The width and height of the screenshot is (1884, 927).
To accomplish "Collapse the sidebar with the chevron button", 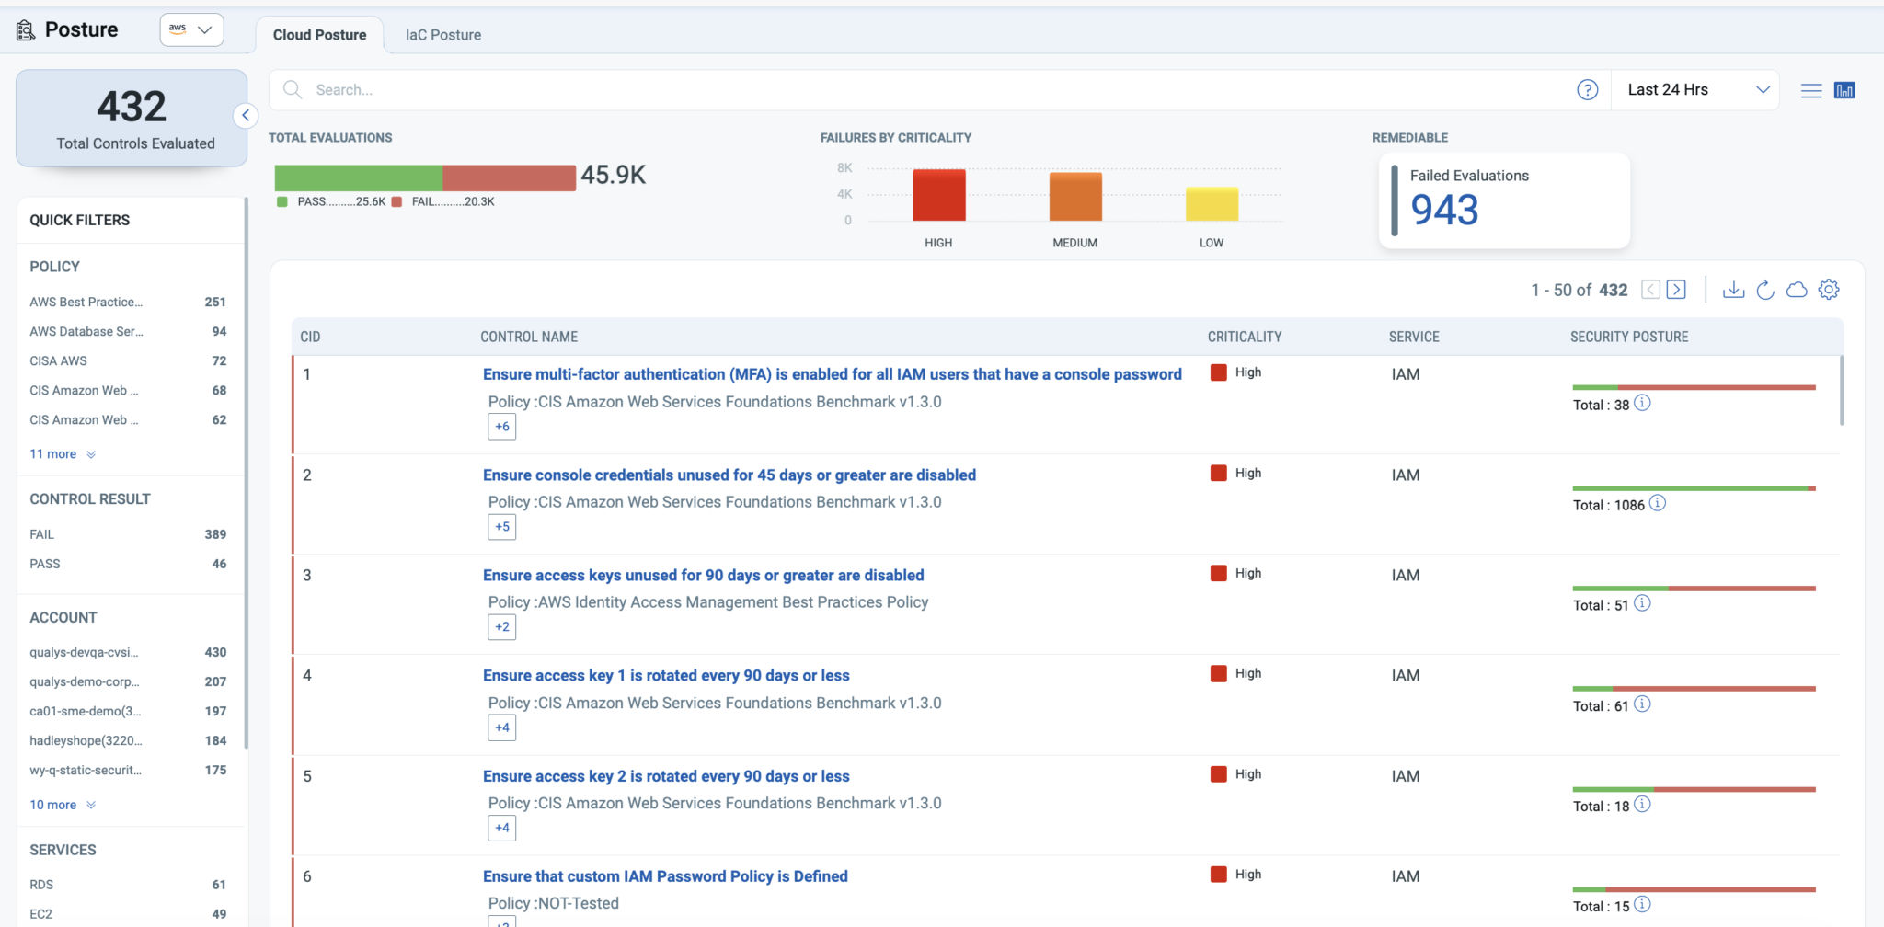I will (245, 116).
